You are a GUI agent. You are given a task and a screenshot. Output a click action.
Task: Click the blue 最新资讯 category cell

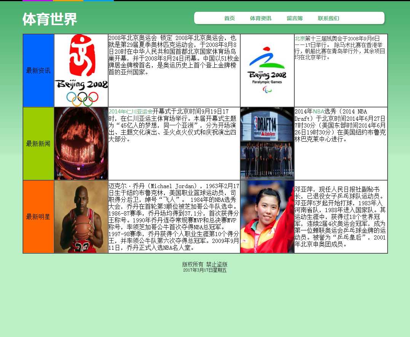[x=38, y=70]
